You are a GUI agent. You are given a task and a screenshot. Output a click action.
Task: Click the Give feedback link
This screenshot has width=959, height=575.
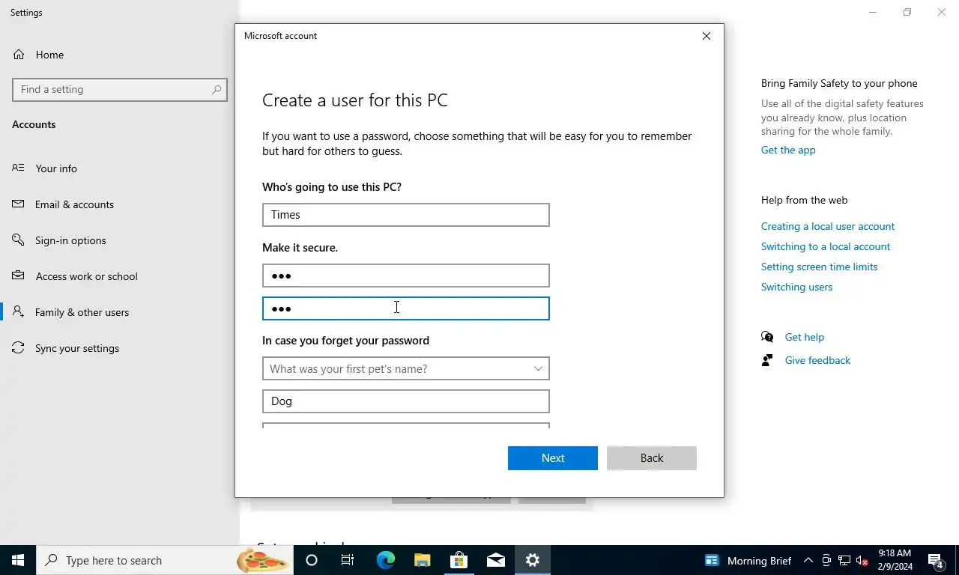coord(817,360)
